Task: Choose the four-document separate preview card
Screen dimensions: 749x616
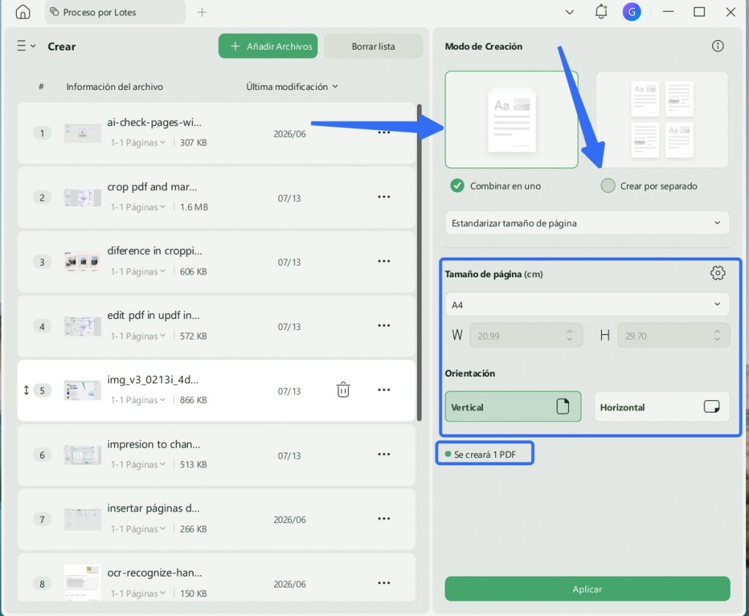Action: [662, 120]
